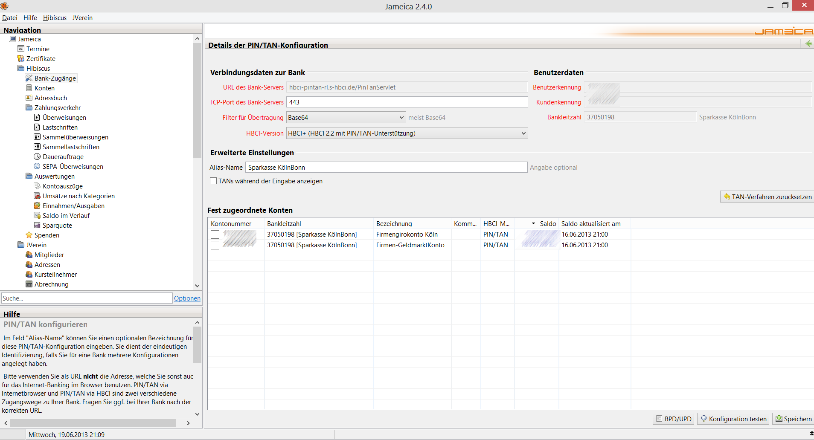Click the Optionen search link
Image resolution: width=814 pixels, height=440 pixels.
[187, 298]
